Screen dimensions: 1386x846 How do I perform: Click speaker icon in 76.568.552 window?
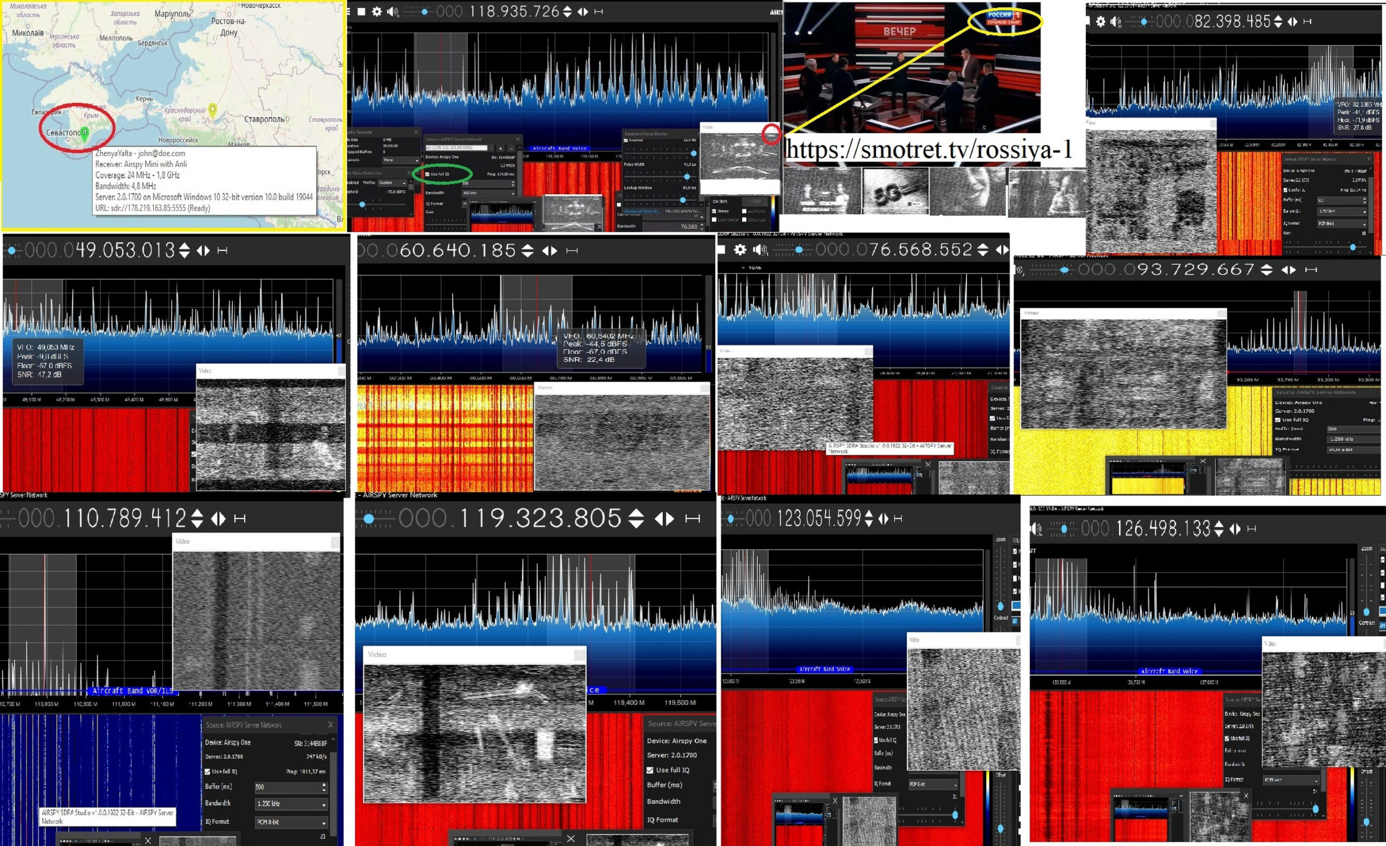pyautogui.click(x=760, y=249)
